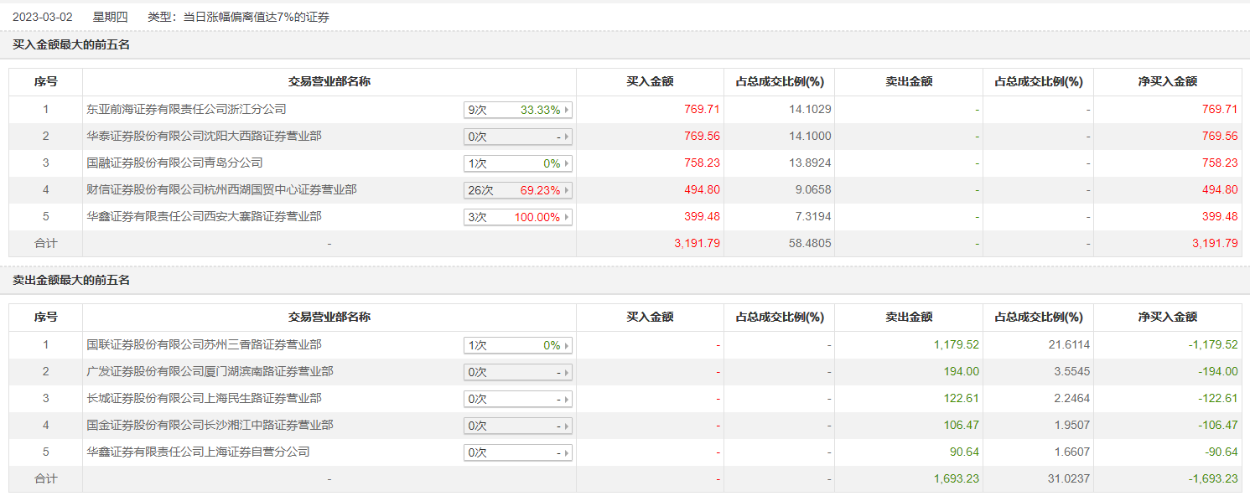Open 华泰证券股份有限公司沈阳大西路证券营业部 link
Viewport: 1250px width, 496px height.
coord(205,136)
